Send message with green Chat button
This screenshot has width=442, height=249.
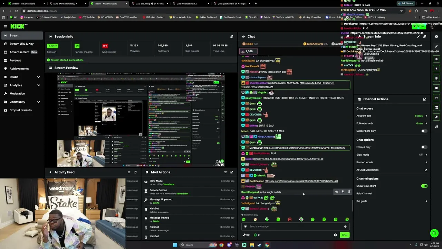click(345, 235)
